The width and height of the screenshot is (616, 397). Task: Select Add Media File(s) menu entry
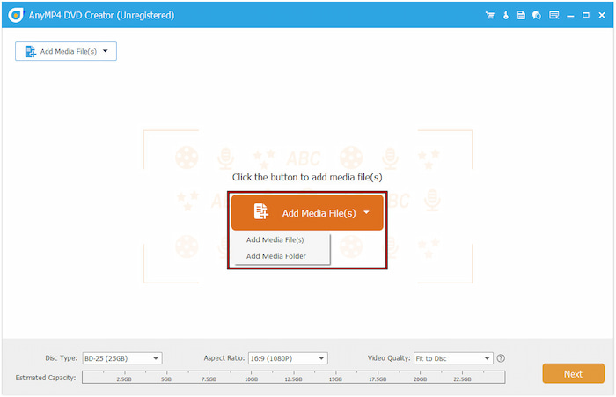275,239
